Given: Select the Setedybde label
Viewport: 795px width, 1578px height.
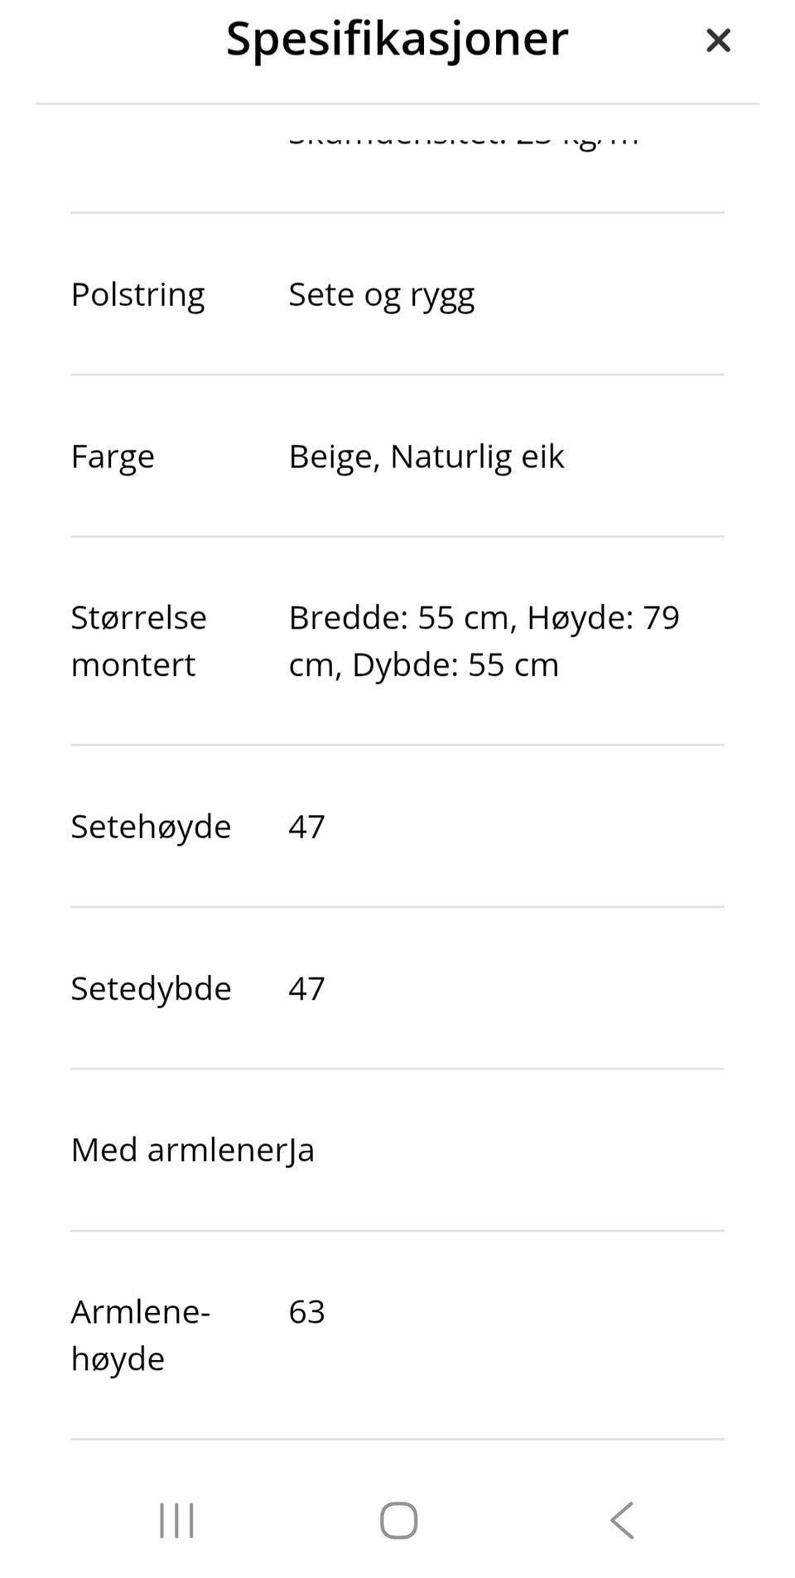Looking at the screenshot, I should [x=152, y=987].
